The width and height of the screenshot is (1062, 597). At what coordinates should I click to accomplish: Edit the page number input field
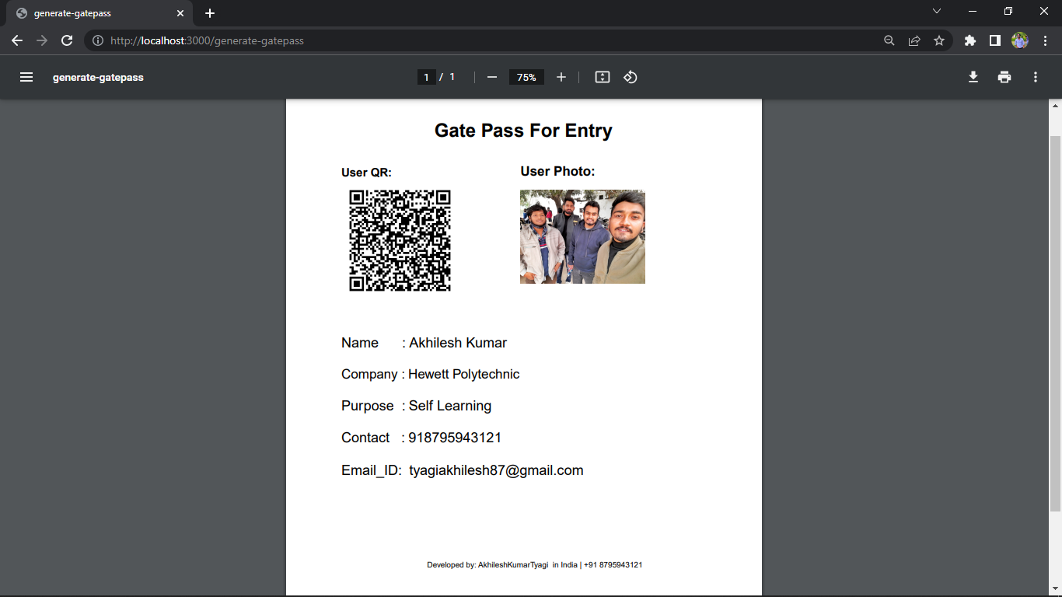[426, 77]
